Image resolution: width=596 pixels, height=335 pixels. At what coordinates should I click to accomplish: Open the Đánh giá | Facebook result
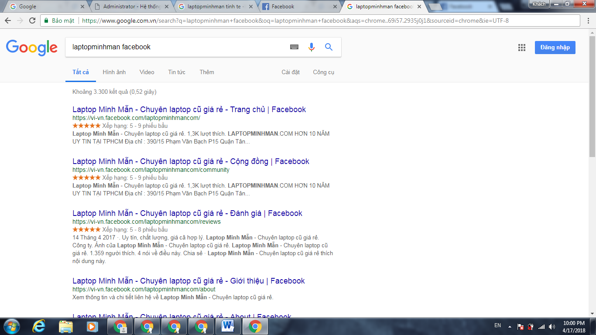click(x=188, y=213)
